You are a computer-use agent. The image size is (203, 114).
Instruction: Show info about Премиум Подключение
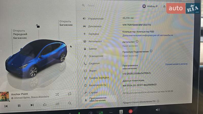click(x=151, y=51)
